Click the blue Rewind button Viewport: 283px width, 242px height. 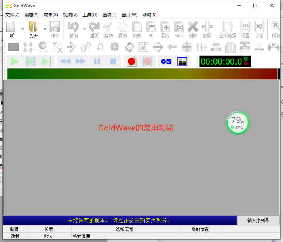[65, 61]
